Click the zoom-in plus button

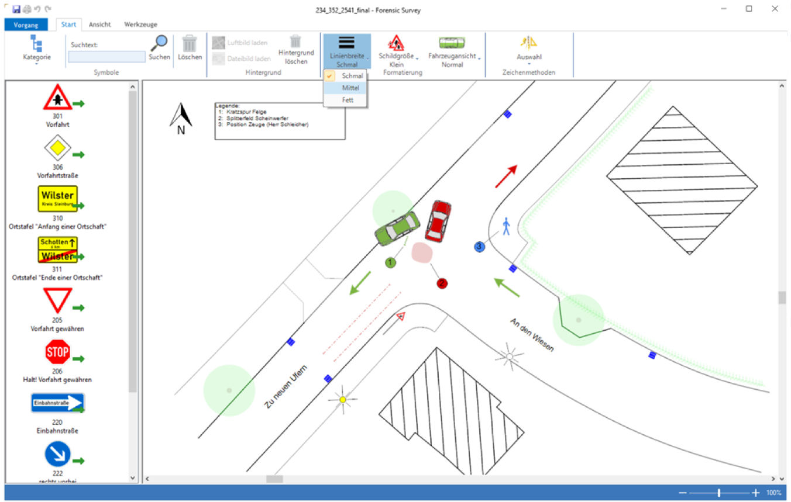756,493
